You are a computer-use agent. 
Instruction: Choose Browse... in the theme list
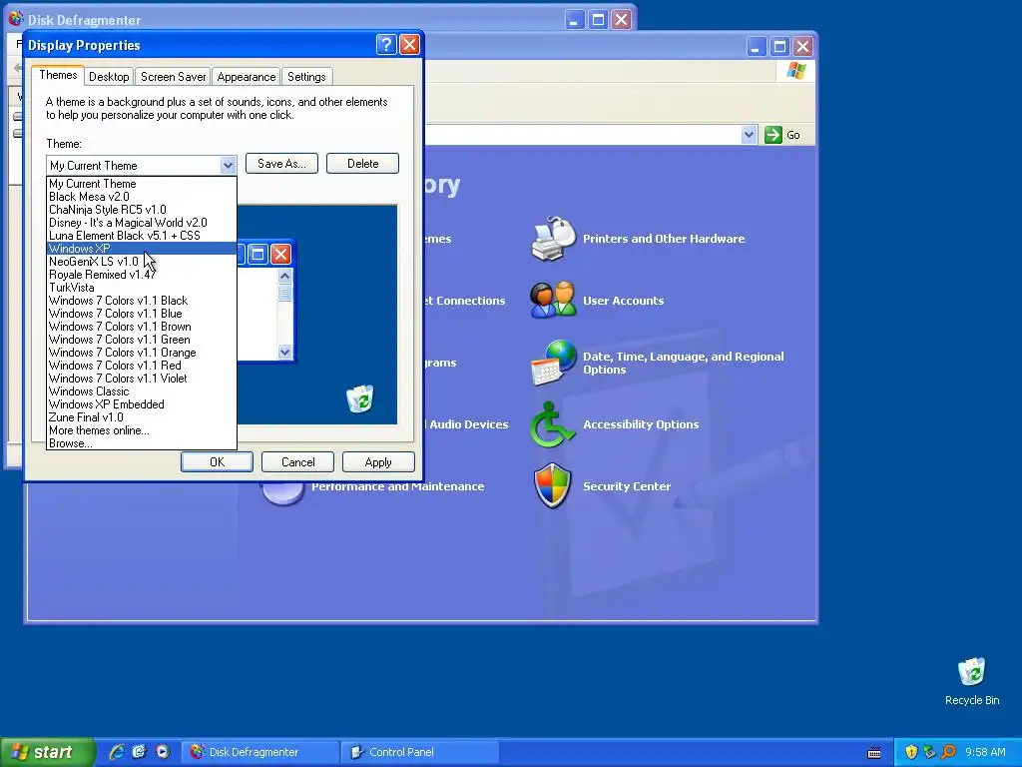coord(142,443)
